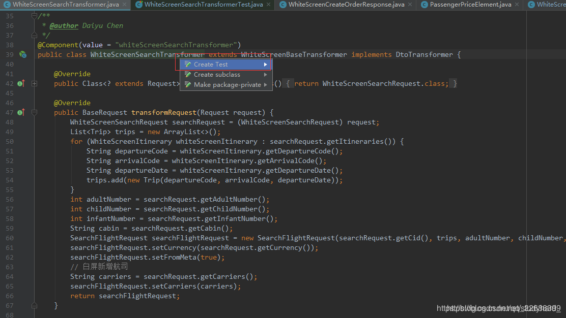Expand Create Test submenu arrow

[x=265, y=65]
